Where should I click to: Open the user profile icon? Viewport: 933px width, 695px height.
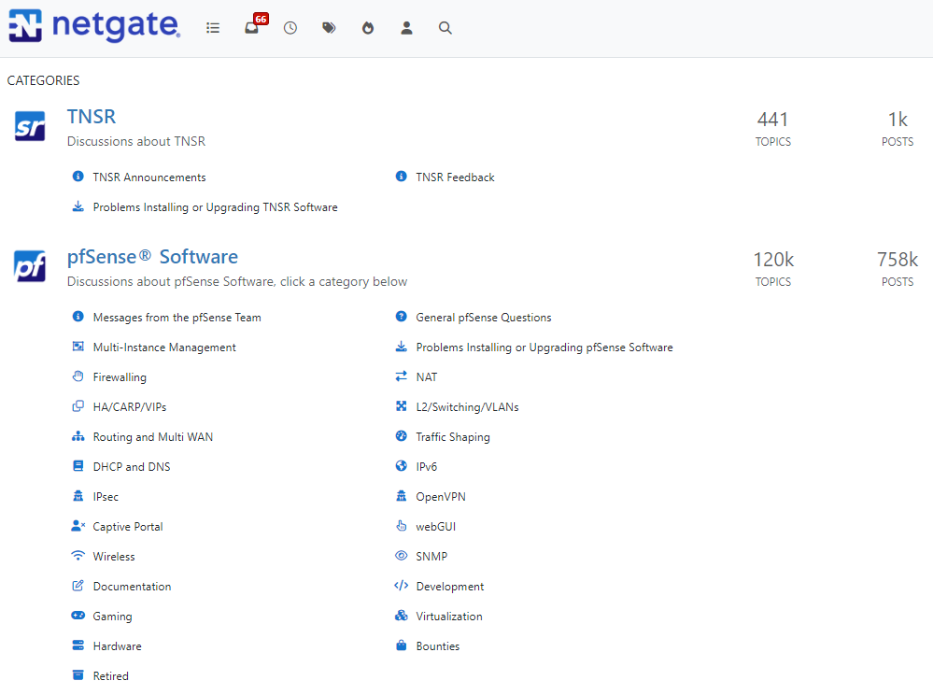click(406, 28)
